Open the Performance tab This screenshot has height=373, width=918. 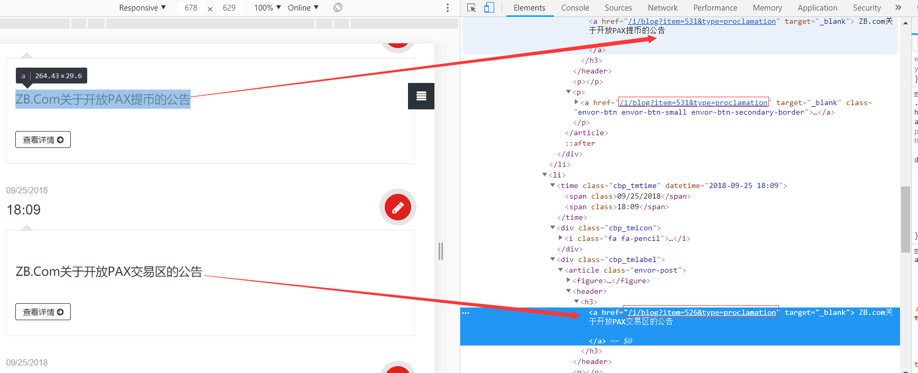click(x=715, y=8)
